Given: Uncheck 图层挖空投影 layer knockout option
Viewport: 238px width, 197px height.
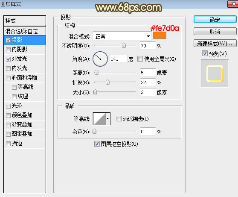Looking at the screenshot, I should tap(97, 144).
